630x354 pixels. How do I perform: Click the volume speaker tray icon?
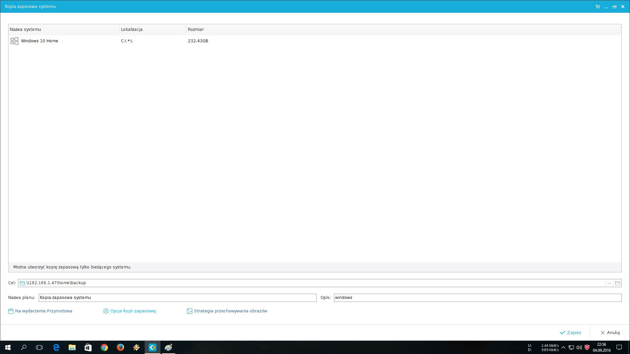pos(579,347)
